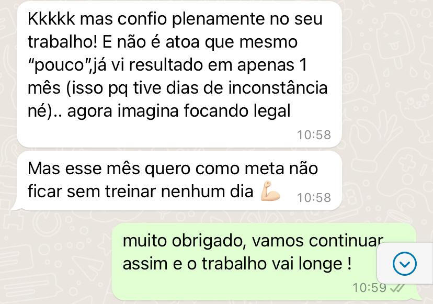Click the text "agora imagina focando legal"
The height and width of the screenshot is (304, 433).
point(179,111)
